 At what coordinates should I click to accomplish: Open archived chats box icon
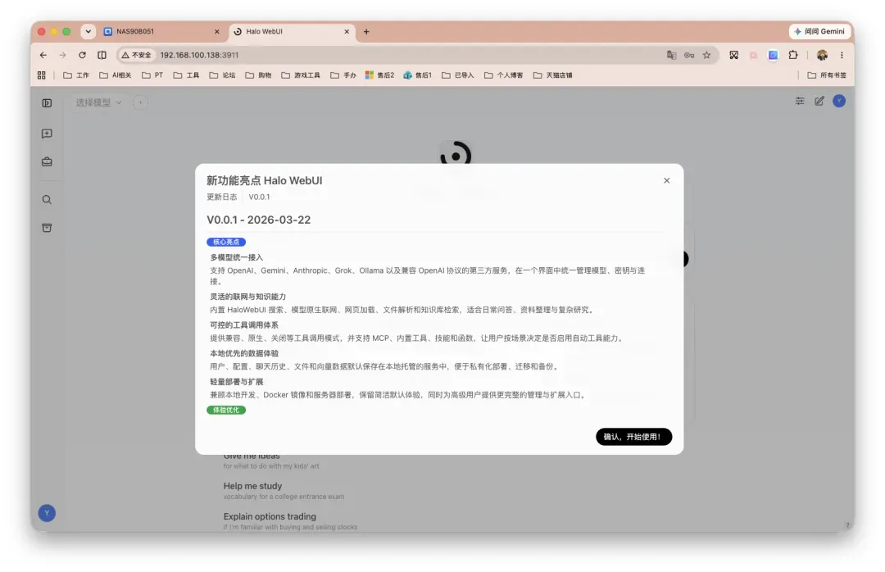pyautogui.click(x=47, y=228)
